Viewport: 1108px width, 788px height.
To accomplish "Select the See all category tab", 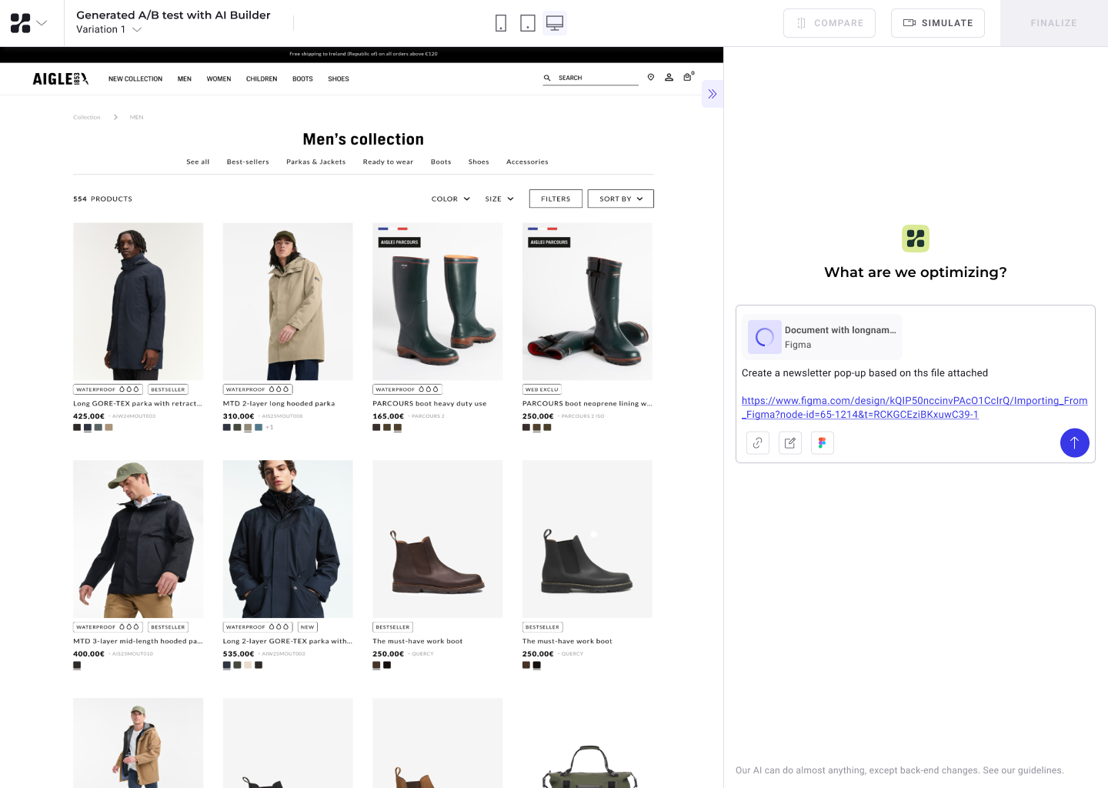I will pos(198,162).
